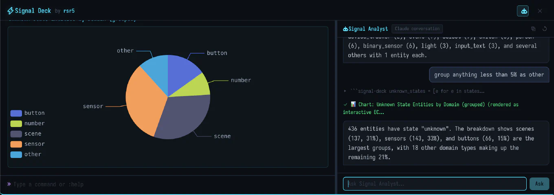Reset the conversation with the refresh icon
This screenshot has width=554, height=195.
(545, 29)
